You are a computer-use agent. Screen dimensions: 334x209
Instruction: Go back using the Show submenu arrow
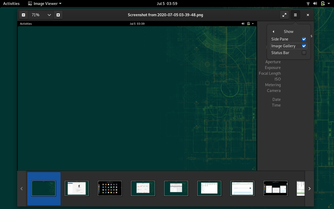tap(273, 32)
